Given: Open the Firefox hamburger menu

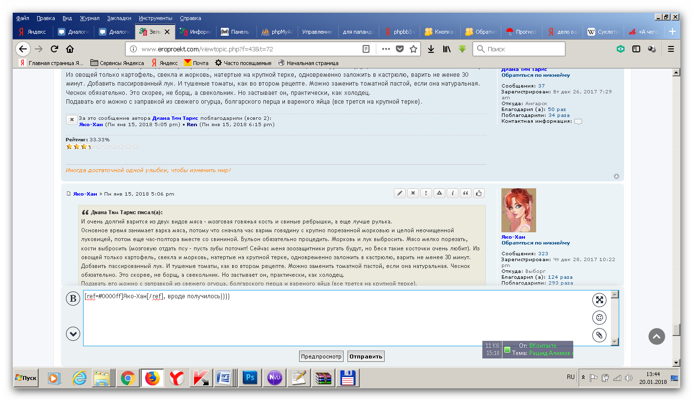Looking at the screenshot, I should [x=671, y=49].
